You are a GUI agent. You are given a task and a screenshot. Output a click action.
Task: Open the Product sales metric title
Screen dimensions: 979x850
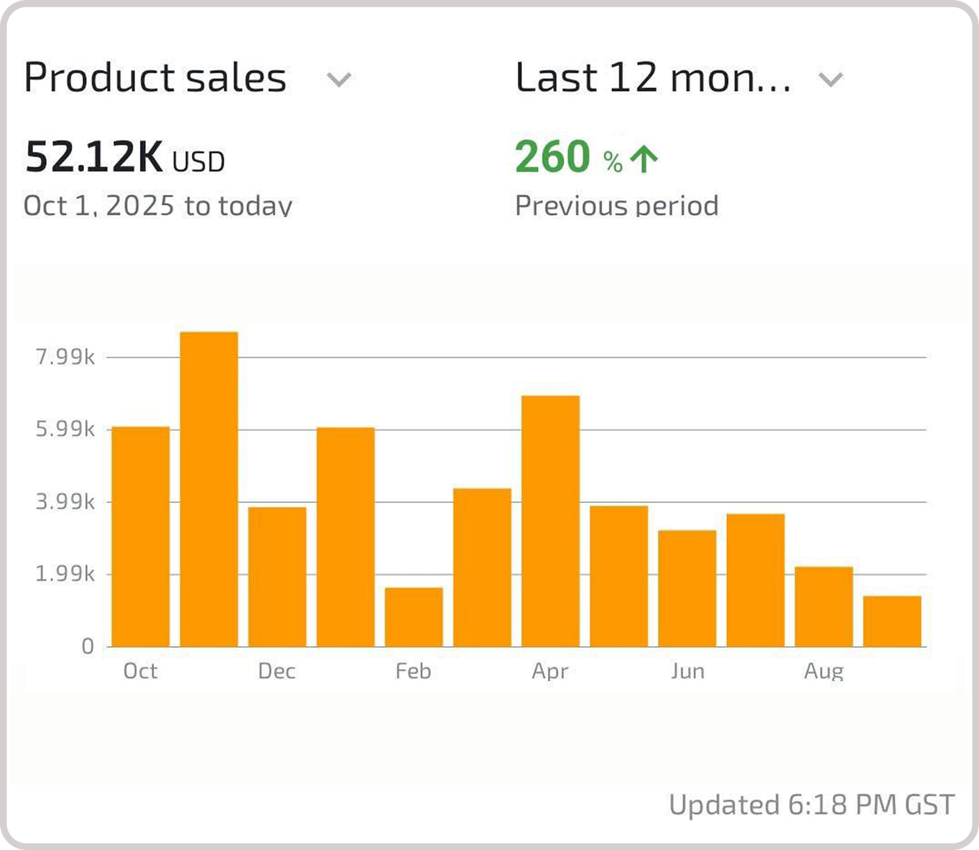[155, 78]
